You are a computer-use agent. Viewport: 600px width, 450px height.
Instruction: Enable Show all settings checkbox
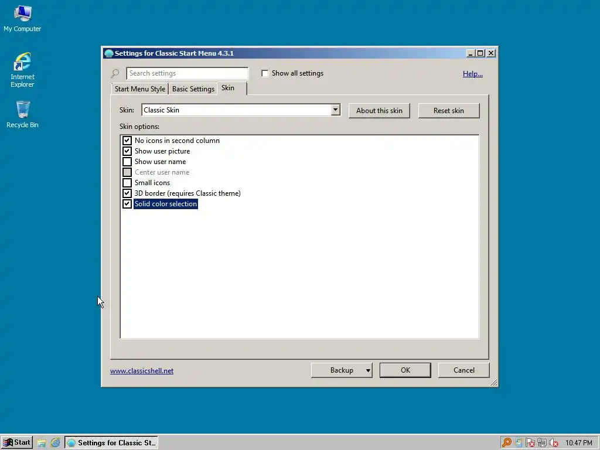(x=265, y=73)
